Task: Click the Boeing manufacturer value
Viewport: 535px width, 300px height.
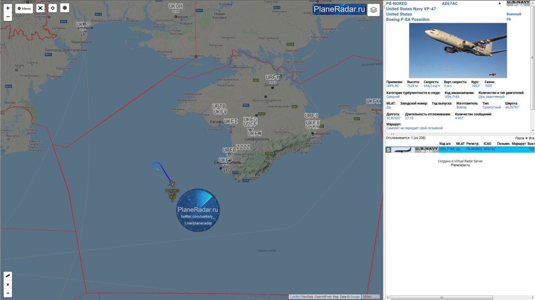Action: tap(461, 107)
